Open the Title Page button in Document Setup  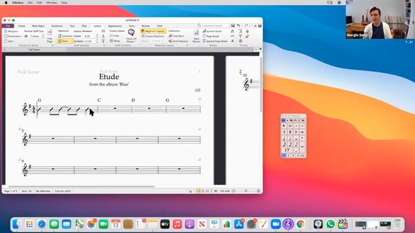click(x=49, y=36)
